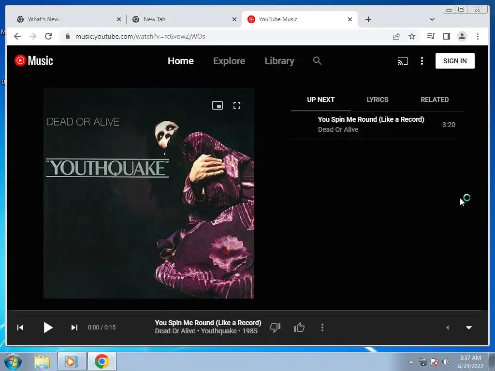Skip to the next track
The image size is (495, 371).
tap(74, 328)
